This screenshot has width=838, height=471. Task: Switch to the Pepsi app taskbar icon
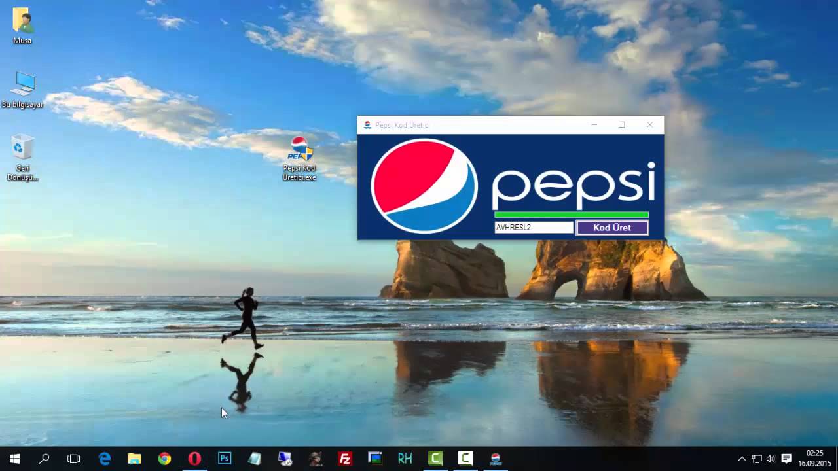(496, 459)
